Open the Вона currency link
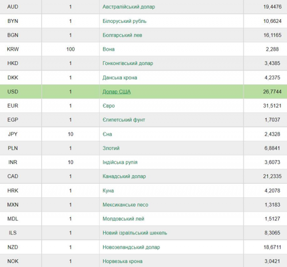Screen dimensions: 287x267 click(x=109, y=49)
